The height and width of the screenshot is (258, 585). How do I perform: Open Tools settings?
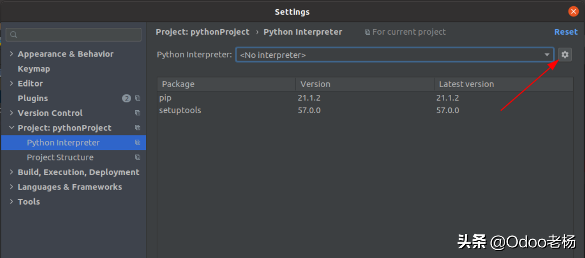[29, 201]
